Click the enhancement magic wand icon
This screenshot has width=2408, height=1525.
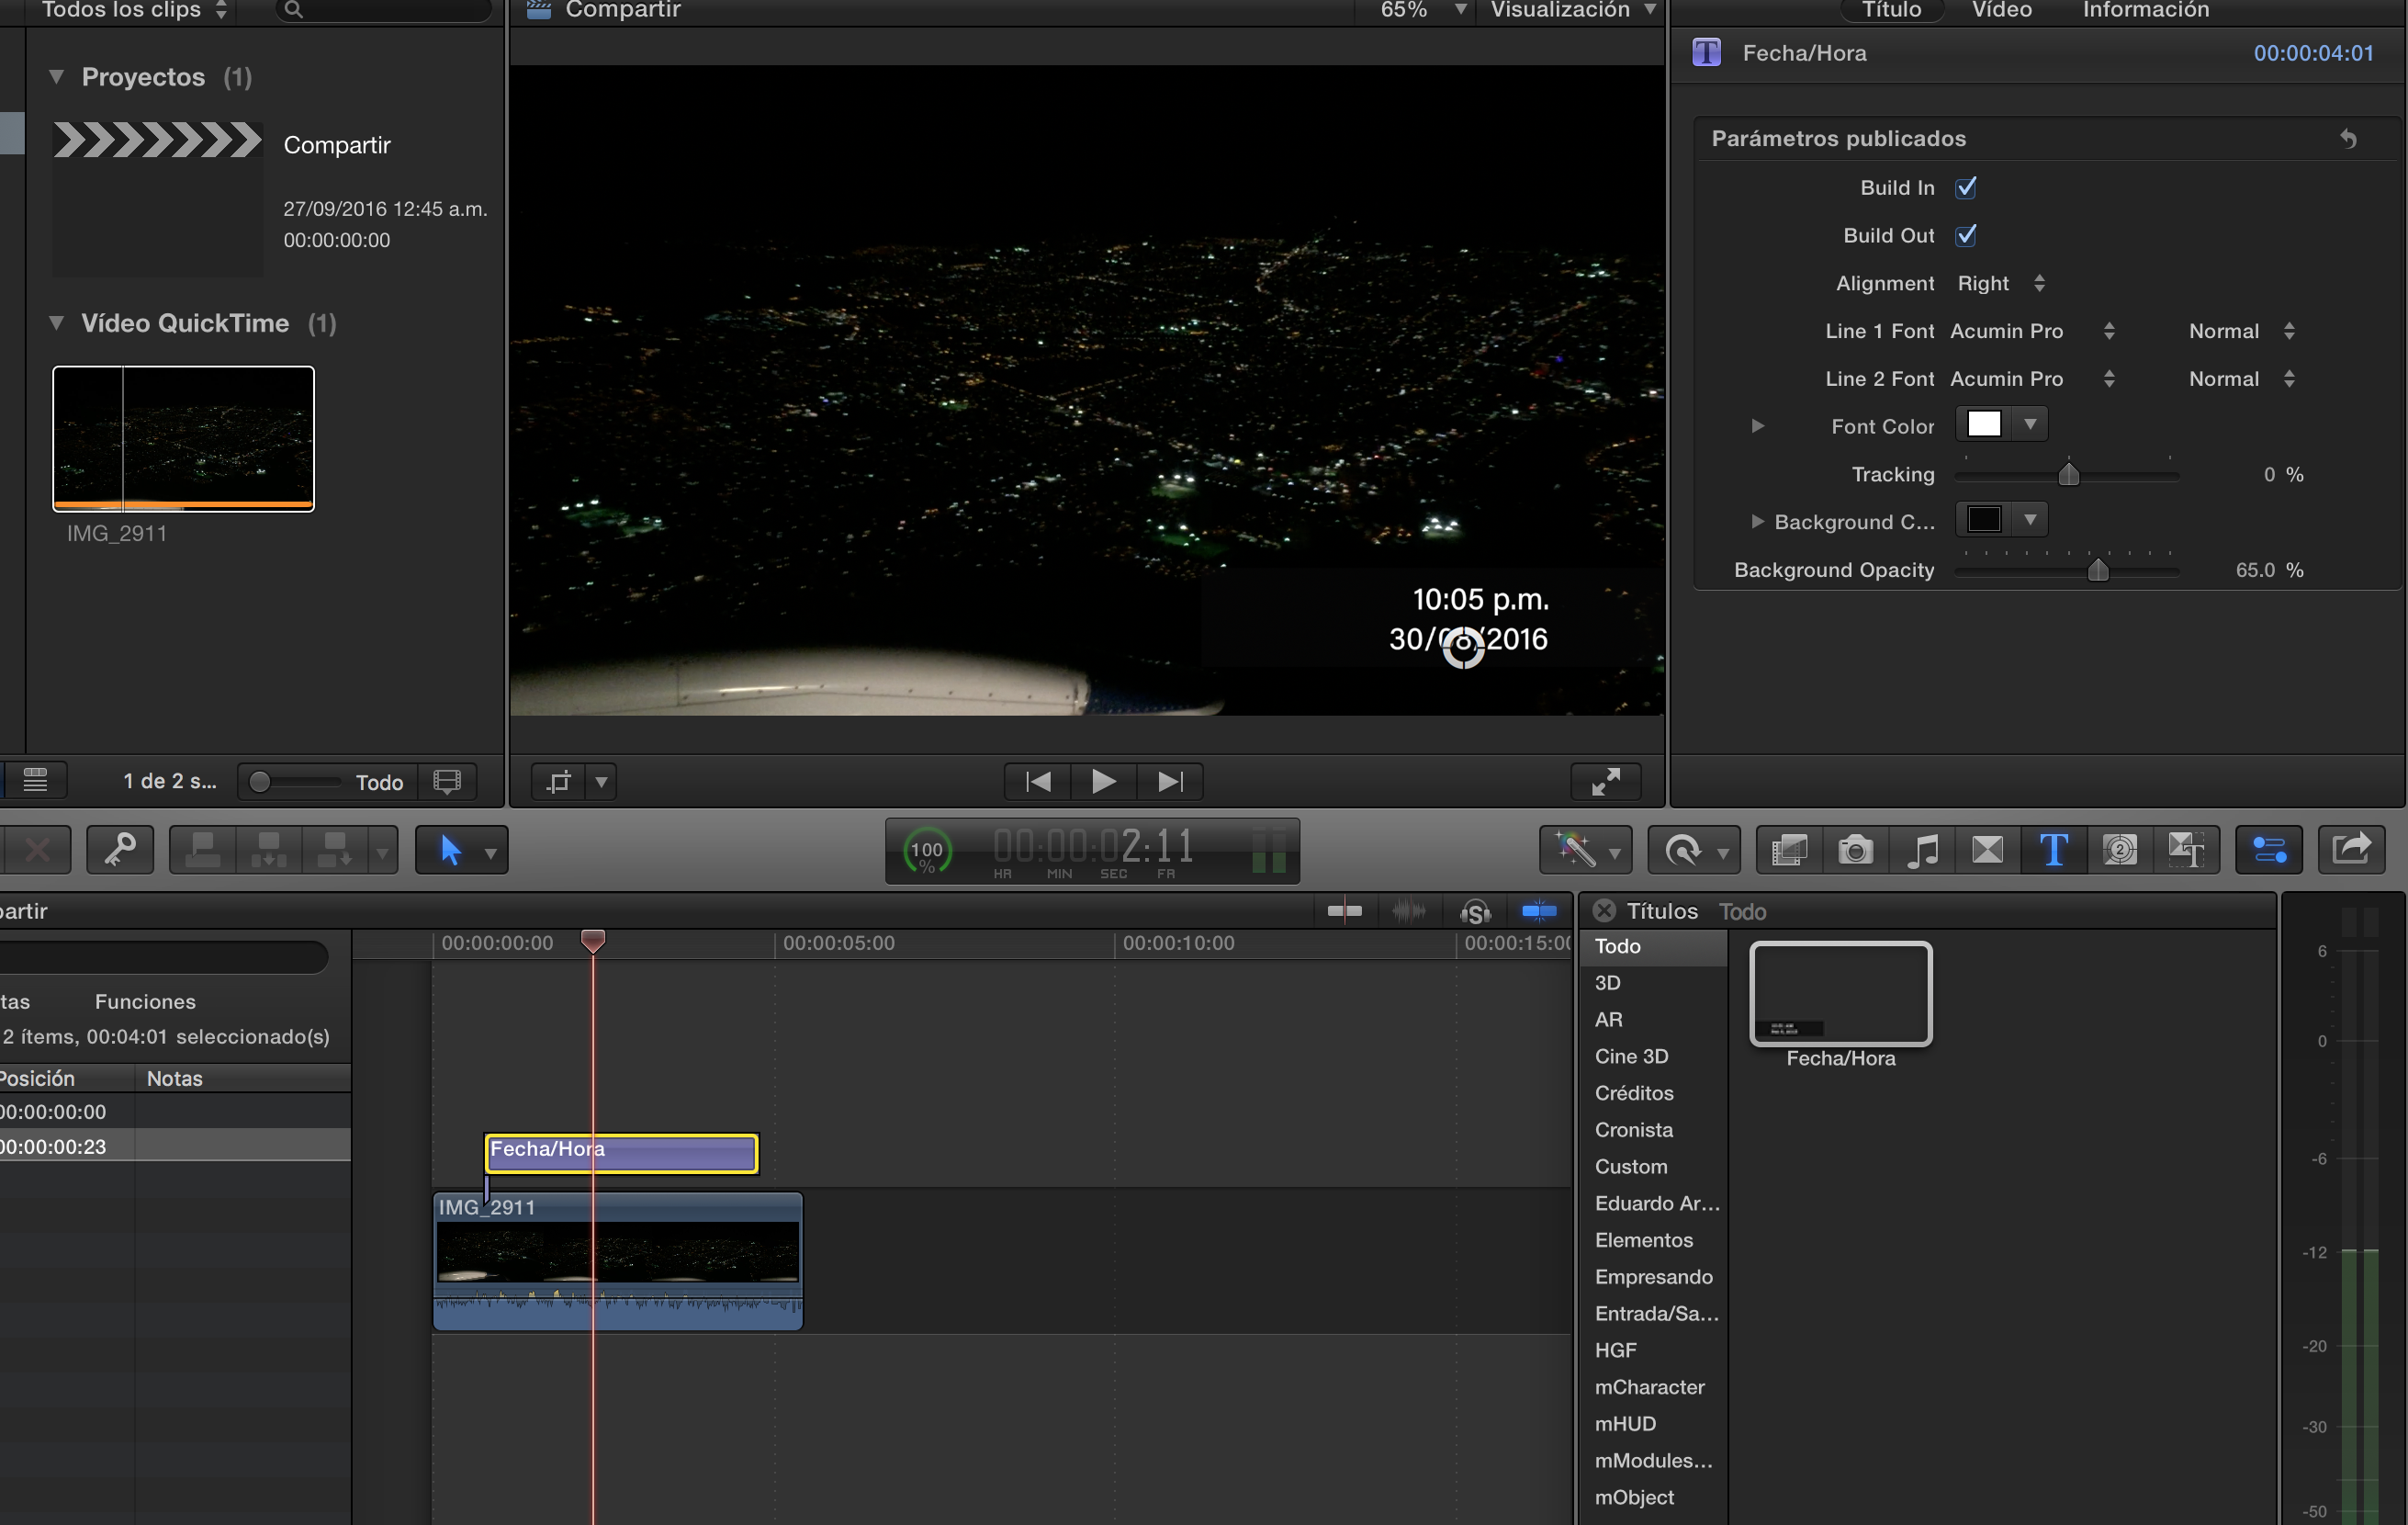point(1576,850)
